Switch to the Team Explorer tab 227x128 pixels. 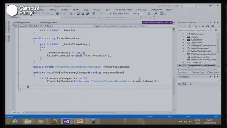(x=199, y=73)
